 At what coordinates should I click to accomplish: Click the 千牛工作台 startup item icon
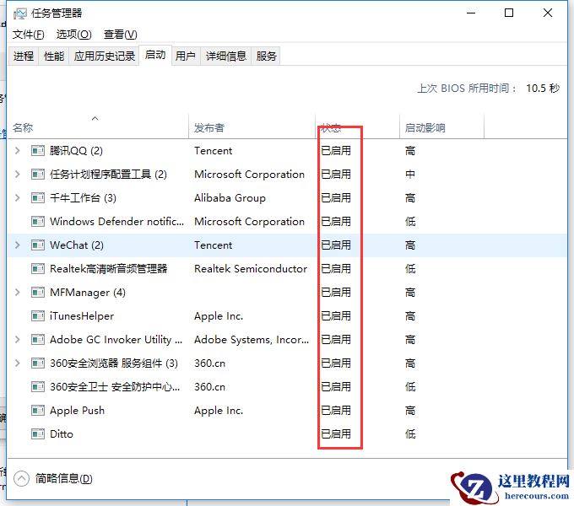pyautogui.click(x=38, y=198)
